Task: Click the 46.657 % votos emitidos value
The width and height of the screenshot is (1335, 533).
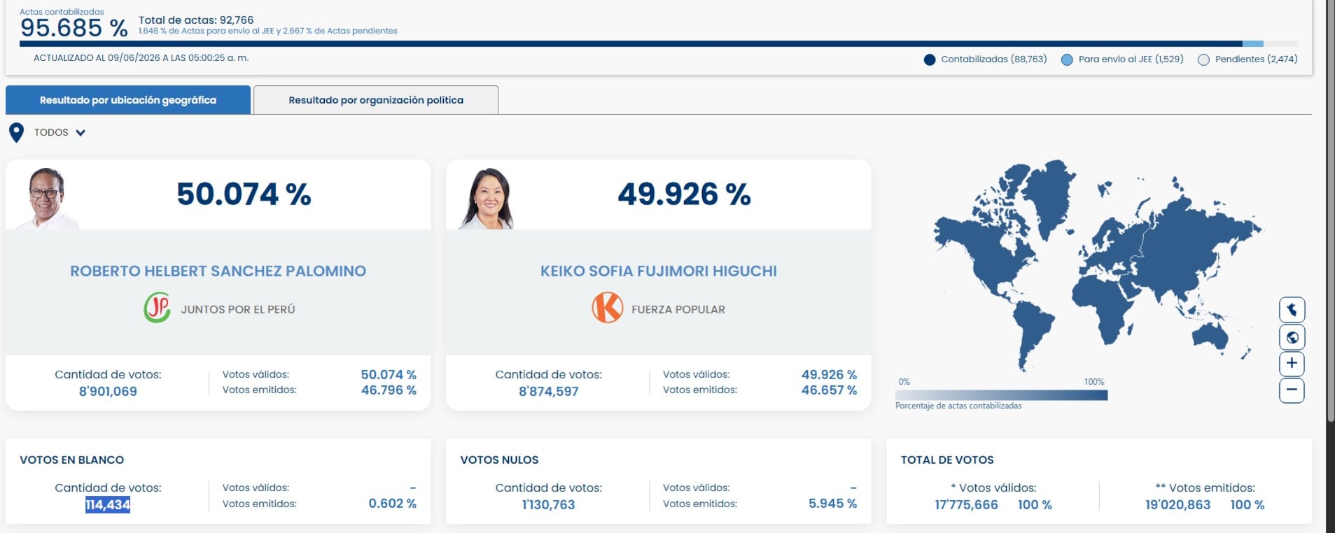Action: (x=829, y=390)
